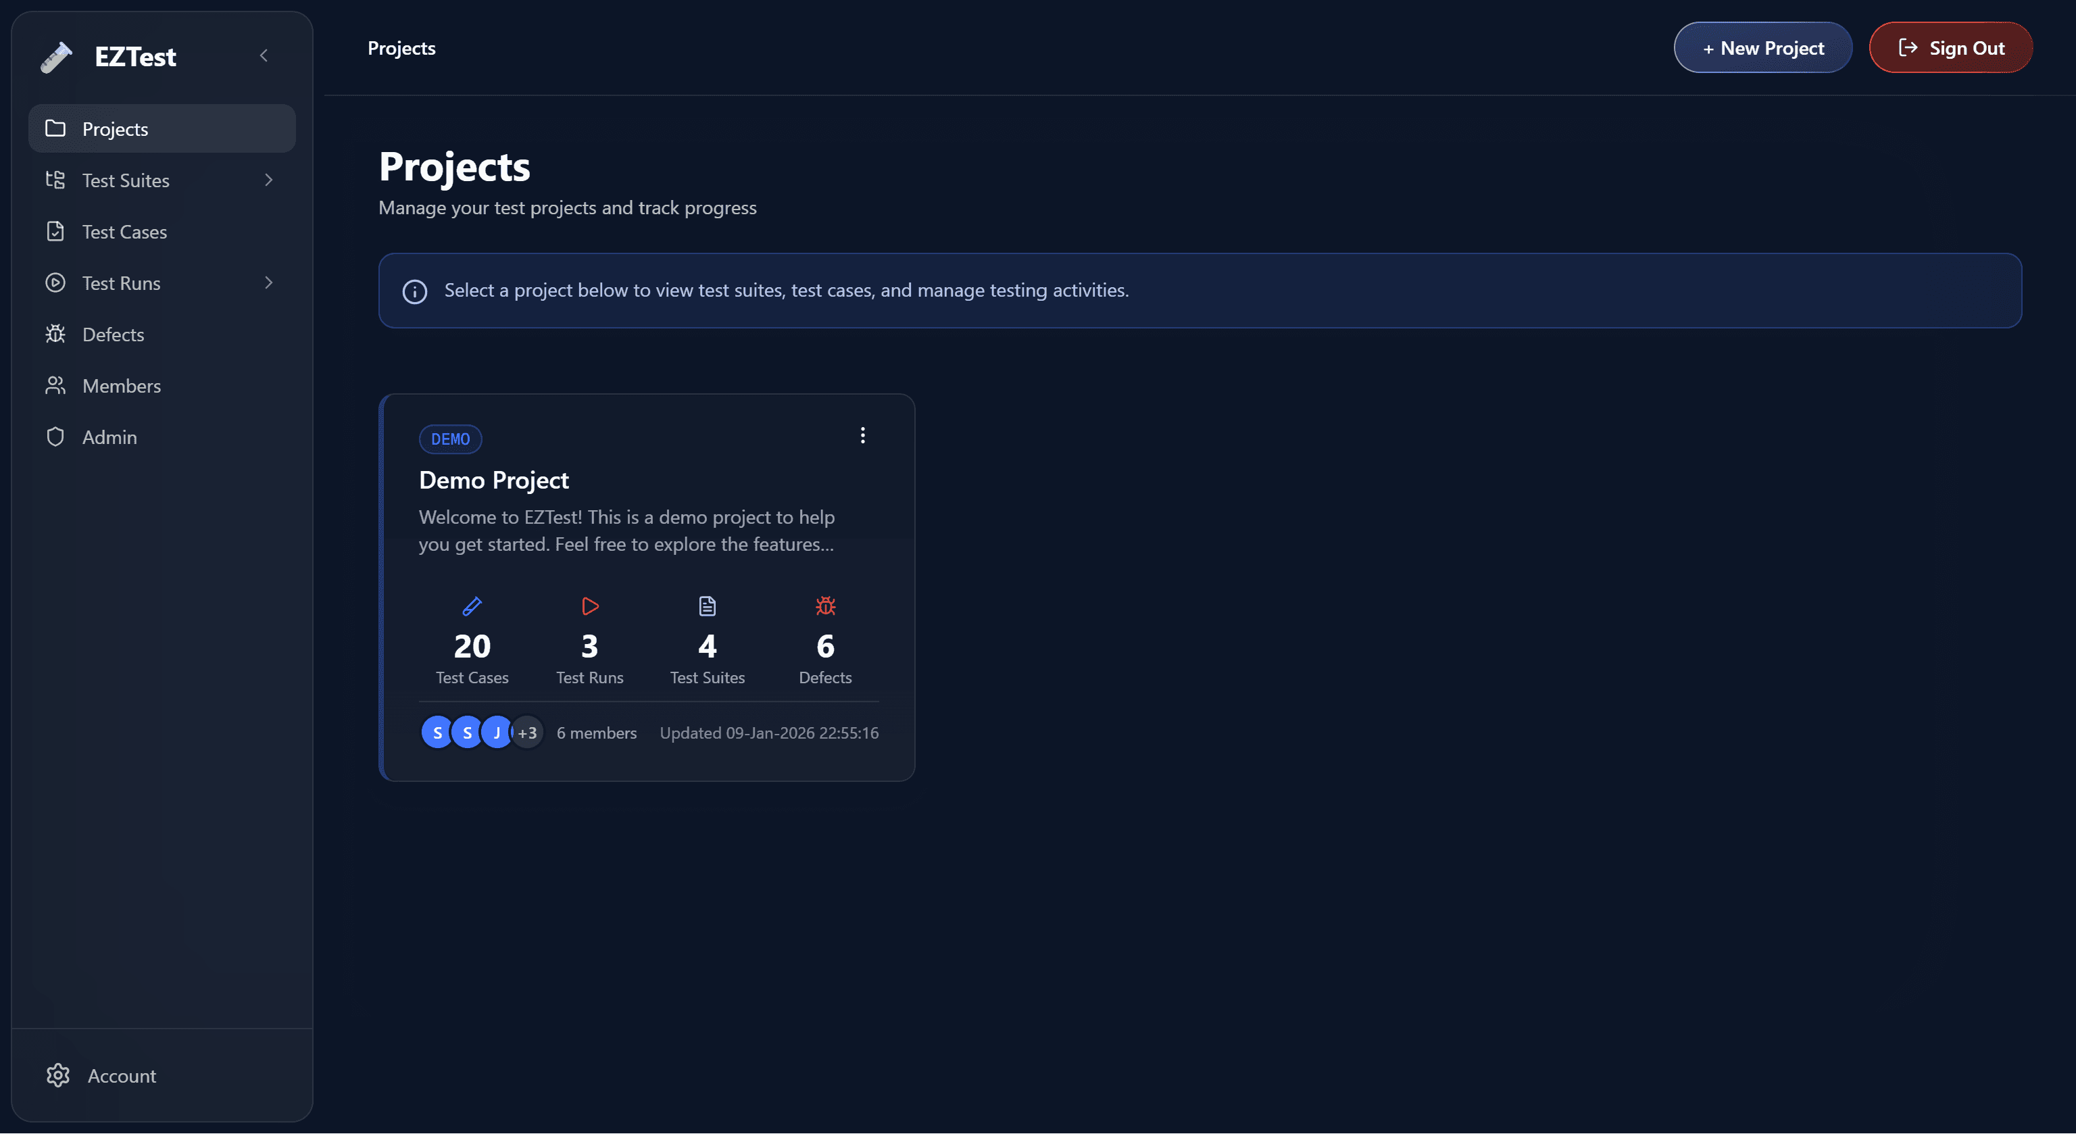Click the EZTest test tube logo icon
Screen dimensions: 2076x1134
point(56,57)
